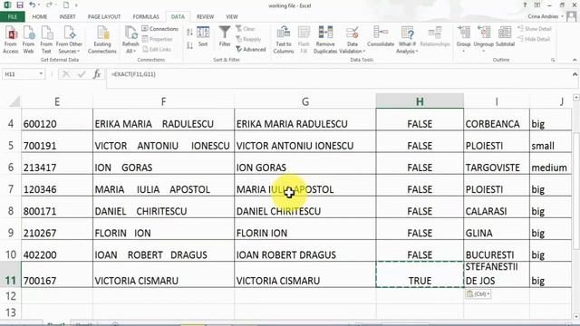580x326 pixels.
Task: Switch to the FORMULAS tab
Action: 146,16
